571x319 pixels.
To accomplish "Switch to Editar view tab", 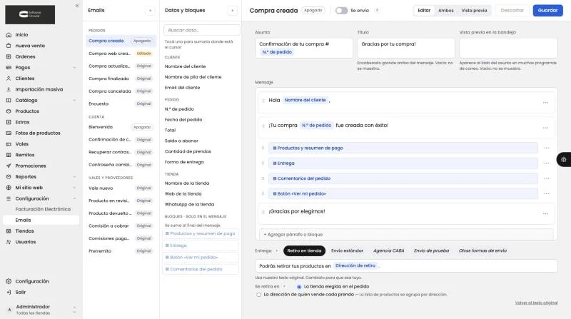I will pos(424,11).
